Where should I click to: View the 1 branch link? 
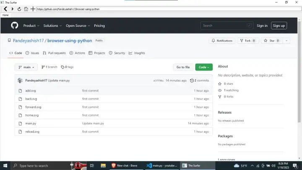[49, 67]
